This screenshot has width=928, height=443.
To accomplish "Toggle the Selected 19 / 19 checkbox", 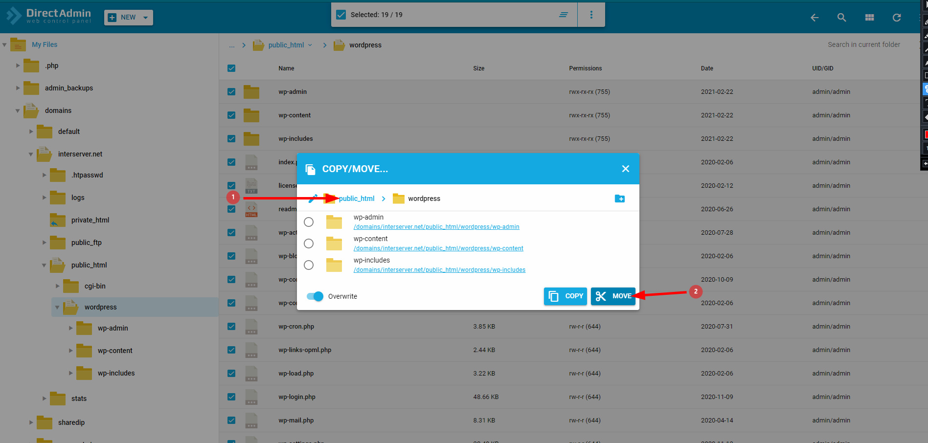I will click(x=341, y=15).
